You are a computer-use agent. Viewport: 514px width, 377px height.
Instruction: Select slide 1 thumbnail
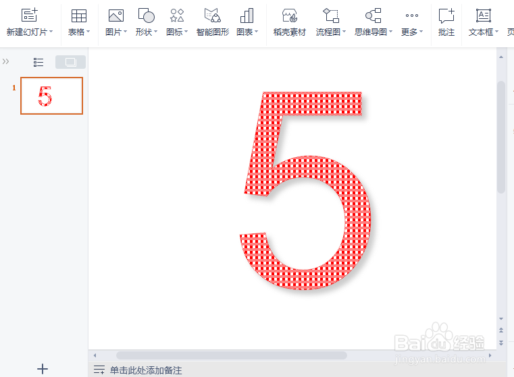[51, 96]
